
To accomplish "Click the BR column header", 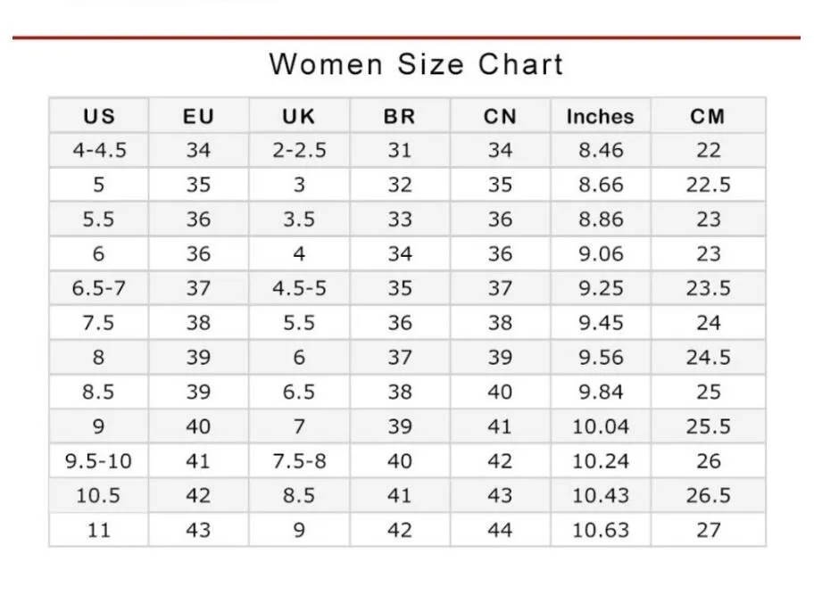I will point(400,116).
